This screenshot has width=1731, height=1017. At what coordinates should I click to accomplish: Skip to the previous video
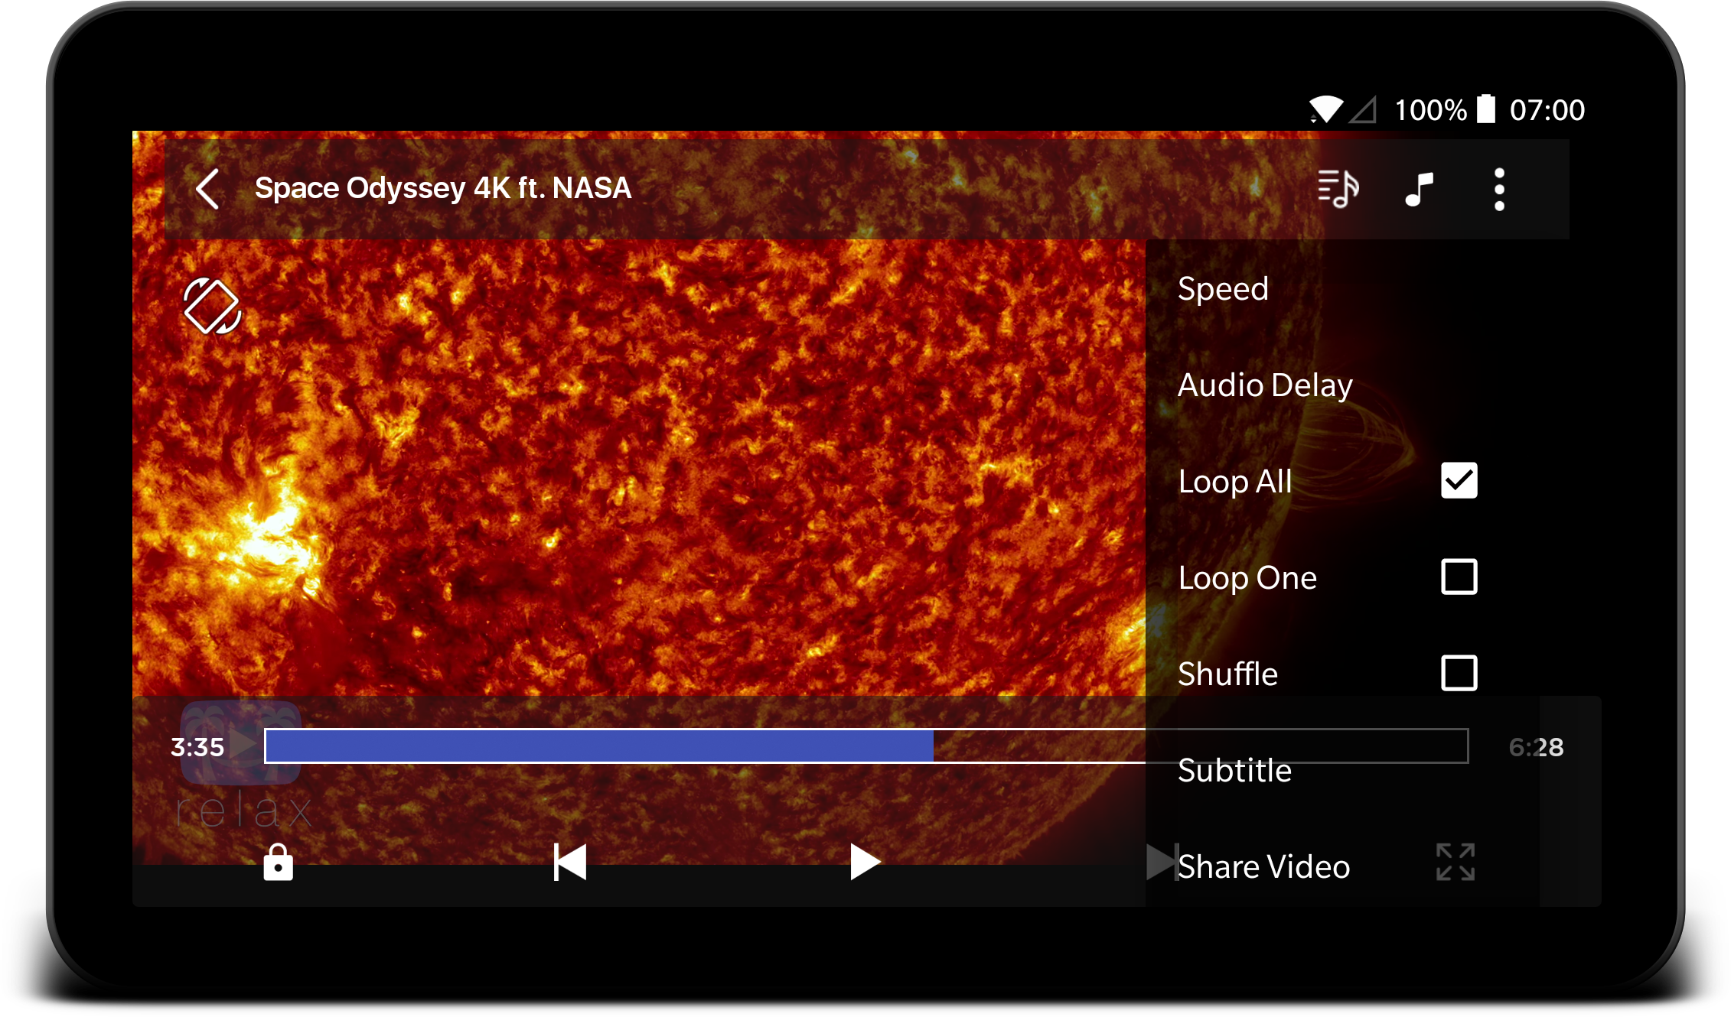570,863
